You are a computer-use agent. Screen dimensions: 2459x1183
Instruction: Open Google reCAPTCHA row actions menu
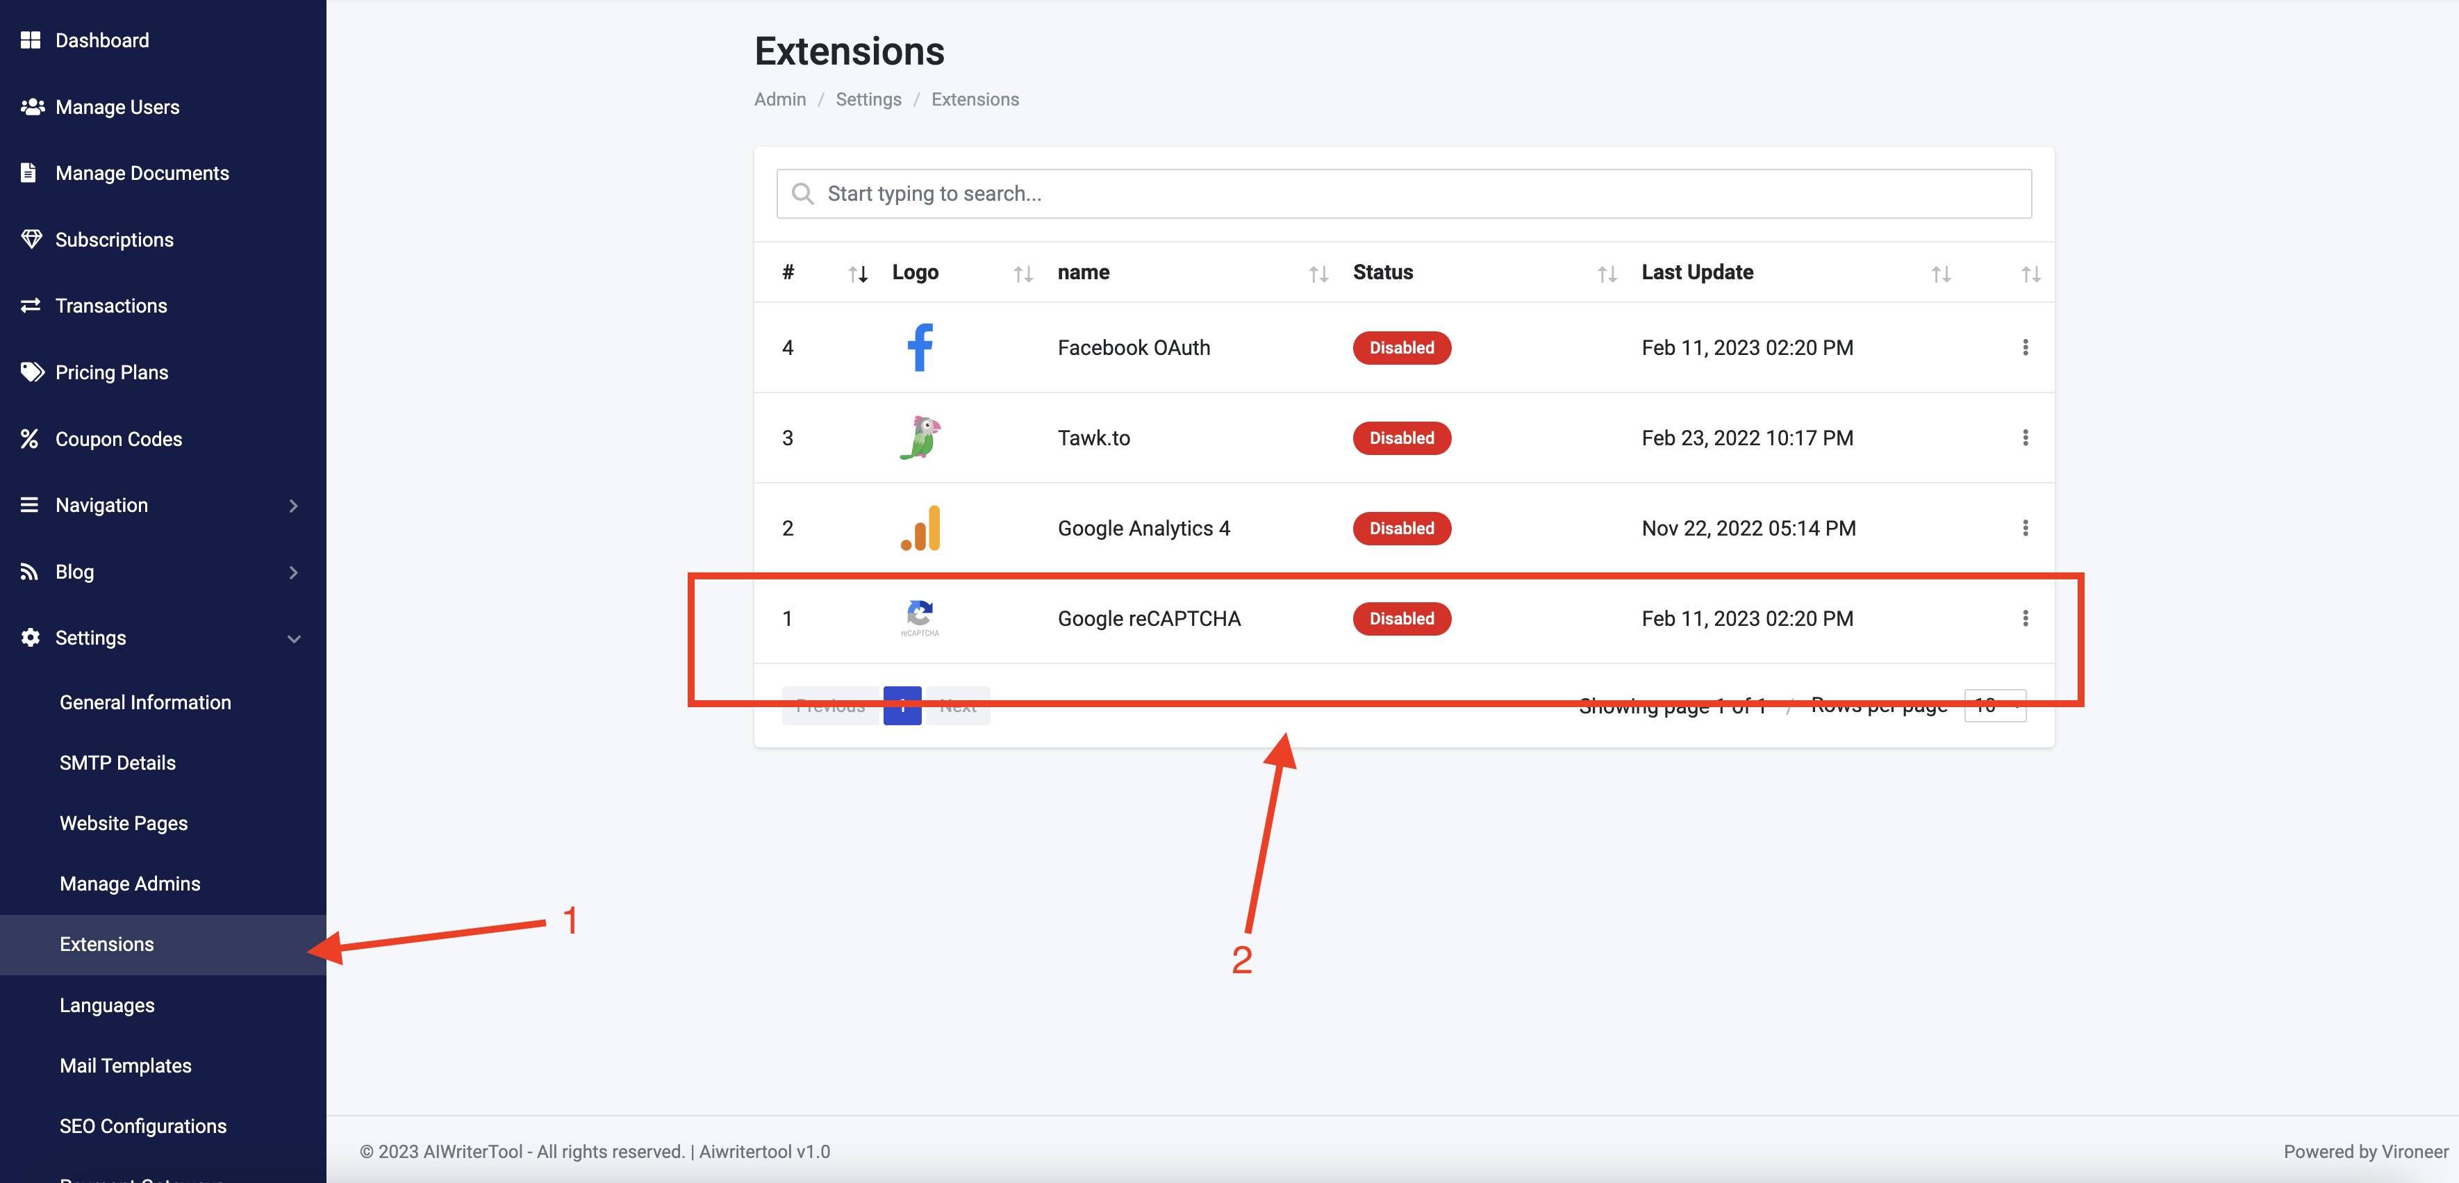[2025, 619]
